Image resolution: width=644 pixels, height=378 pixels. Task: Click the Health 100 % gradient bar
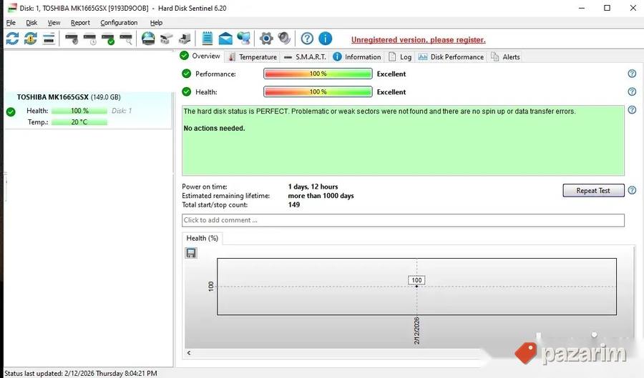click(318, 92)
